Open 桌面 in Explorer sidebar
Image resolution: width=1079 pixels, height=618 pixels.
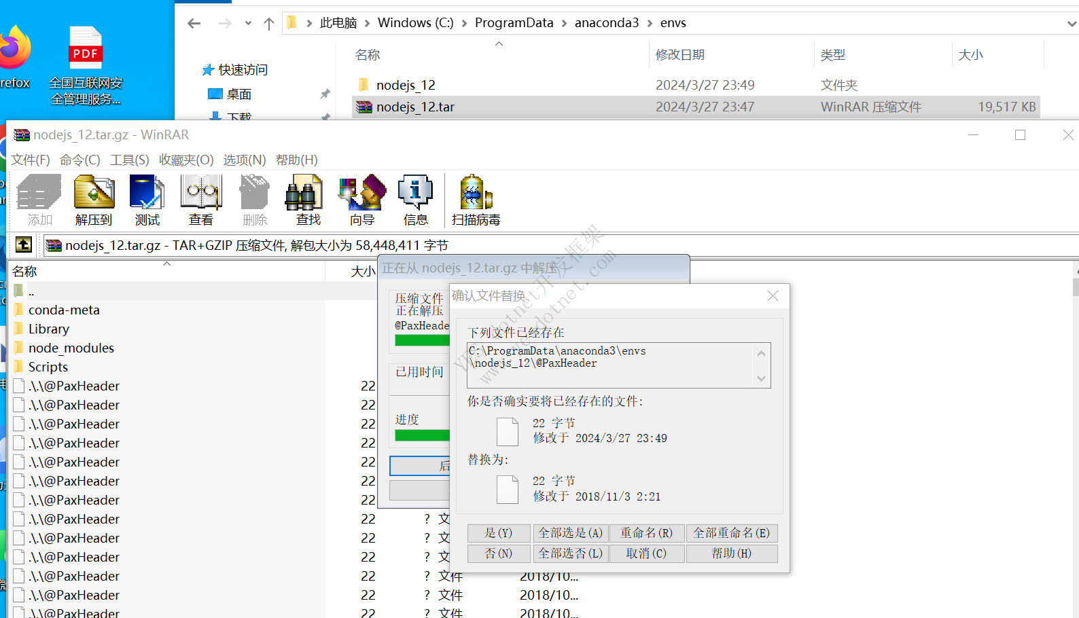(238, 94)
